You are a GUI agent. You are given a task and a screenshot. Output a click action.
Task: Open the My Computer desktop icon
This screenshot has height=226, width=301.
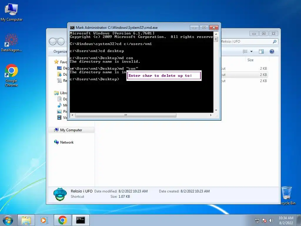pyautogui.click(x=11, y=12)
